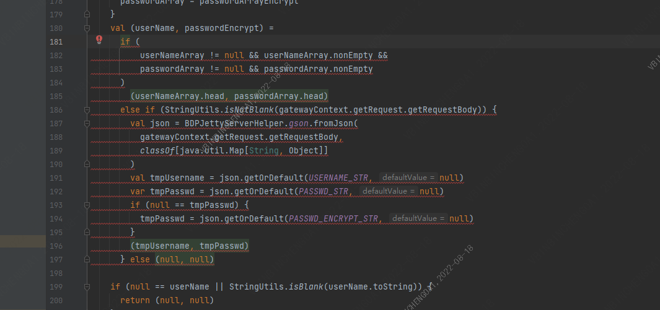This screenshot has width=660, height=310.
Task: Click passwordArray.head in the tuple
Action: [x=279, y=96]
